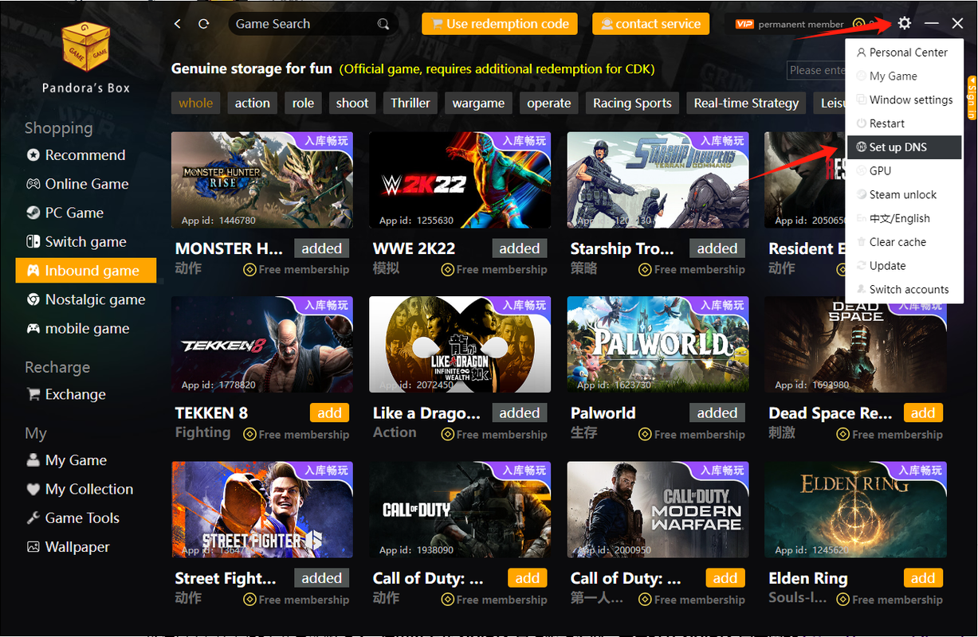Click the Wallpaper picture icon
Image resolution: width=978 pixels, height=637 pixels.
33,547
